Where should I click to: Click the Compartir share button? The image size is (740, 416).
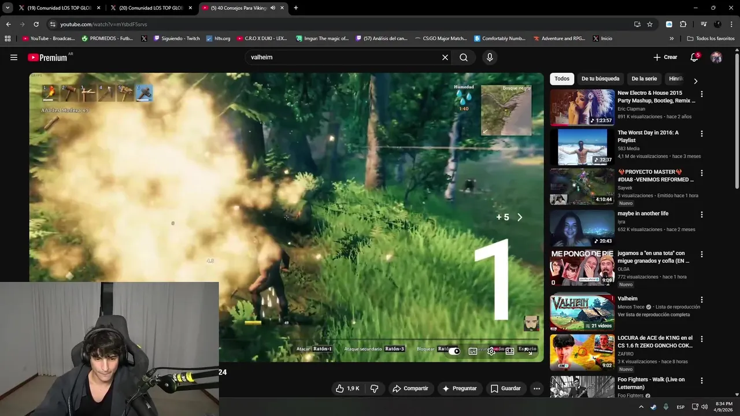click(x=410, y=388)
